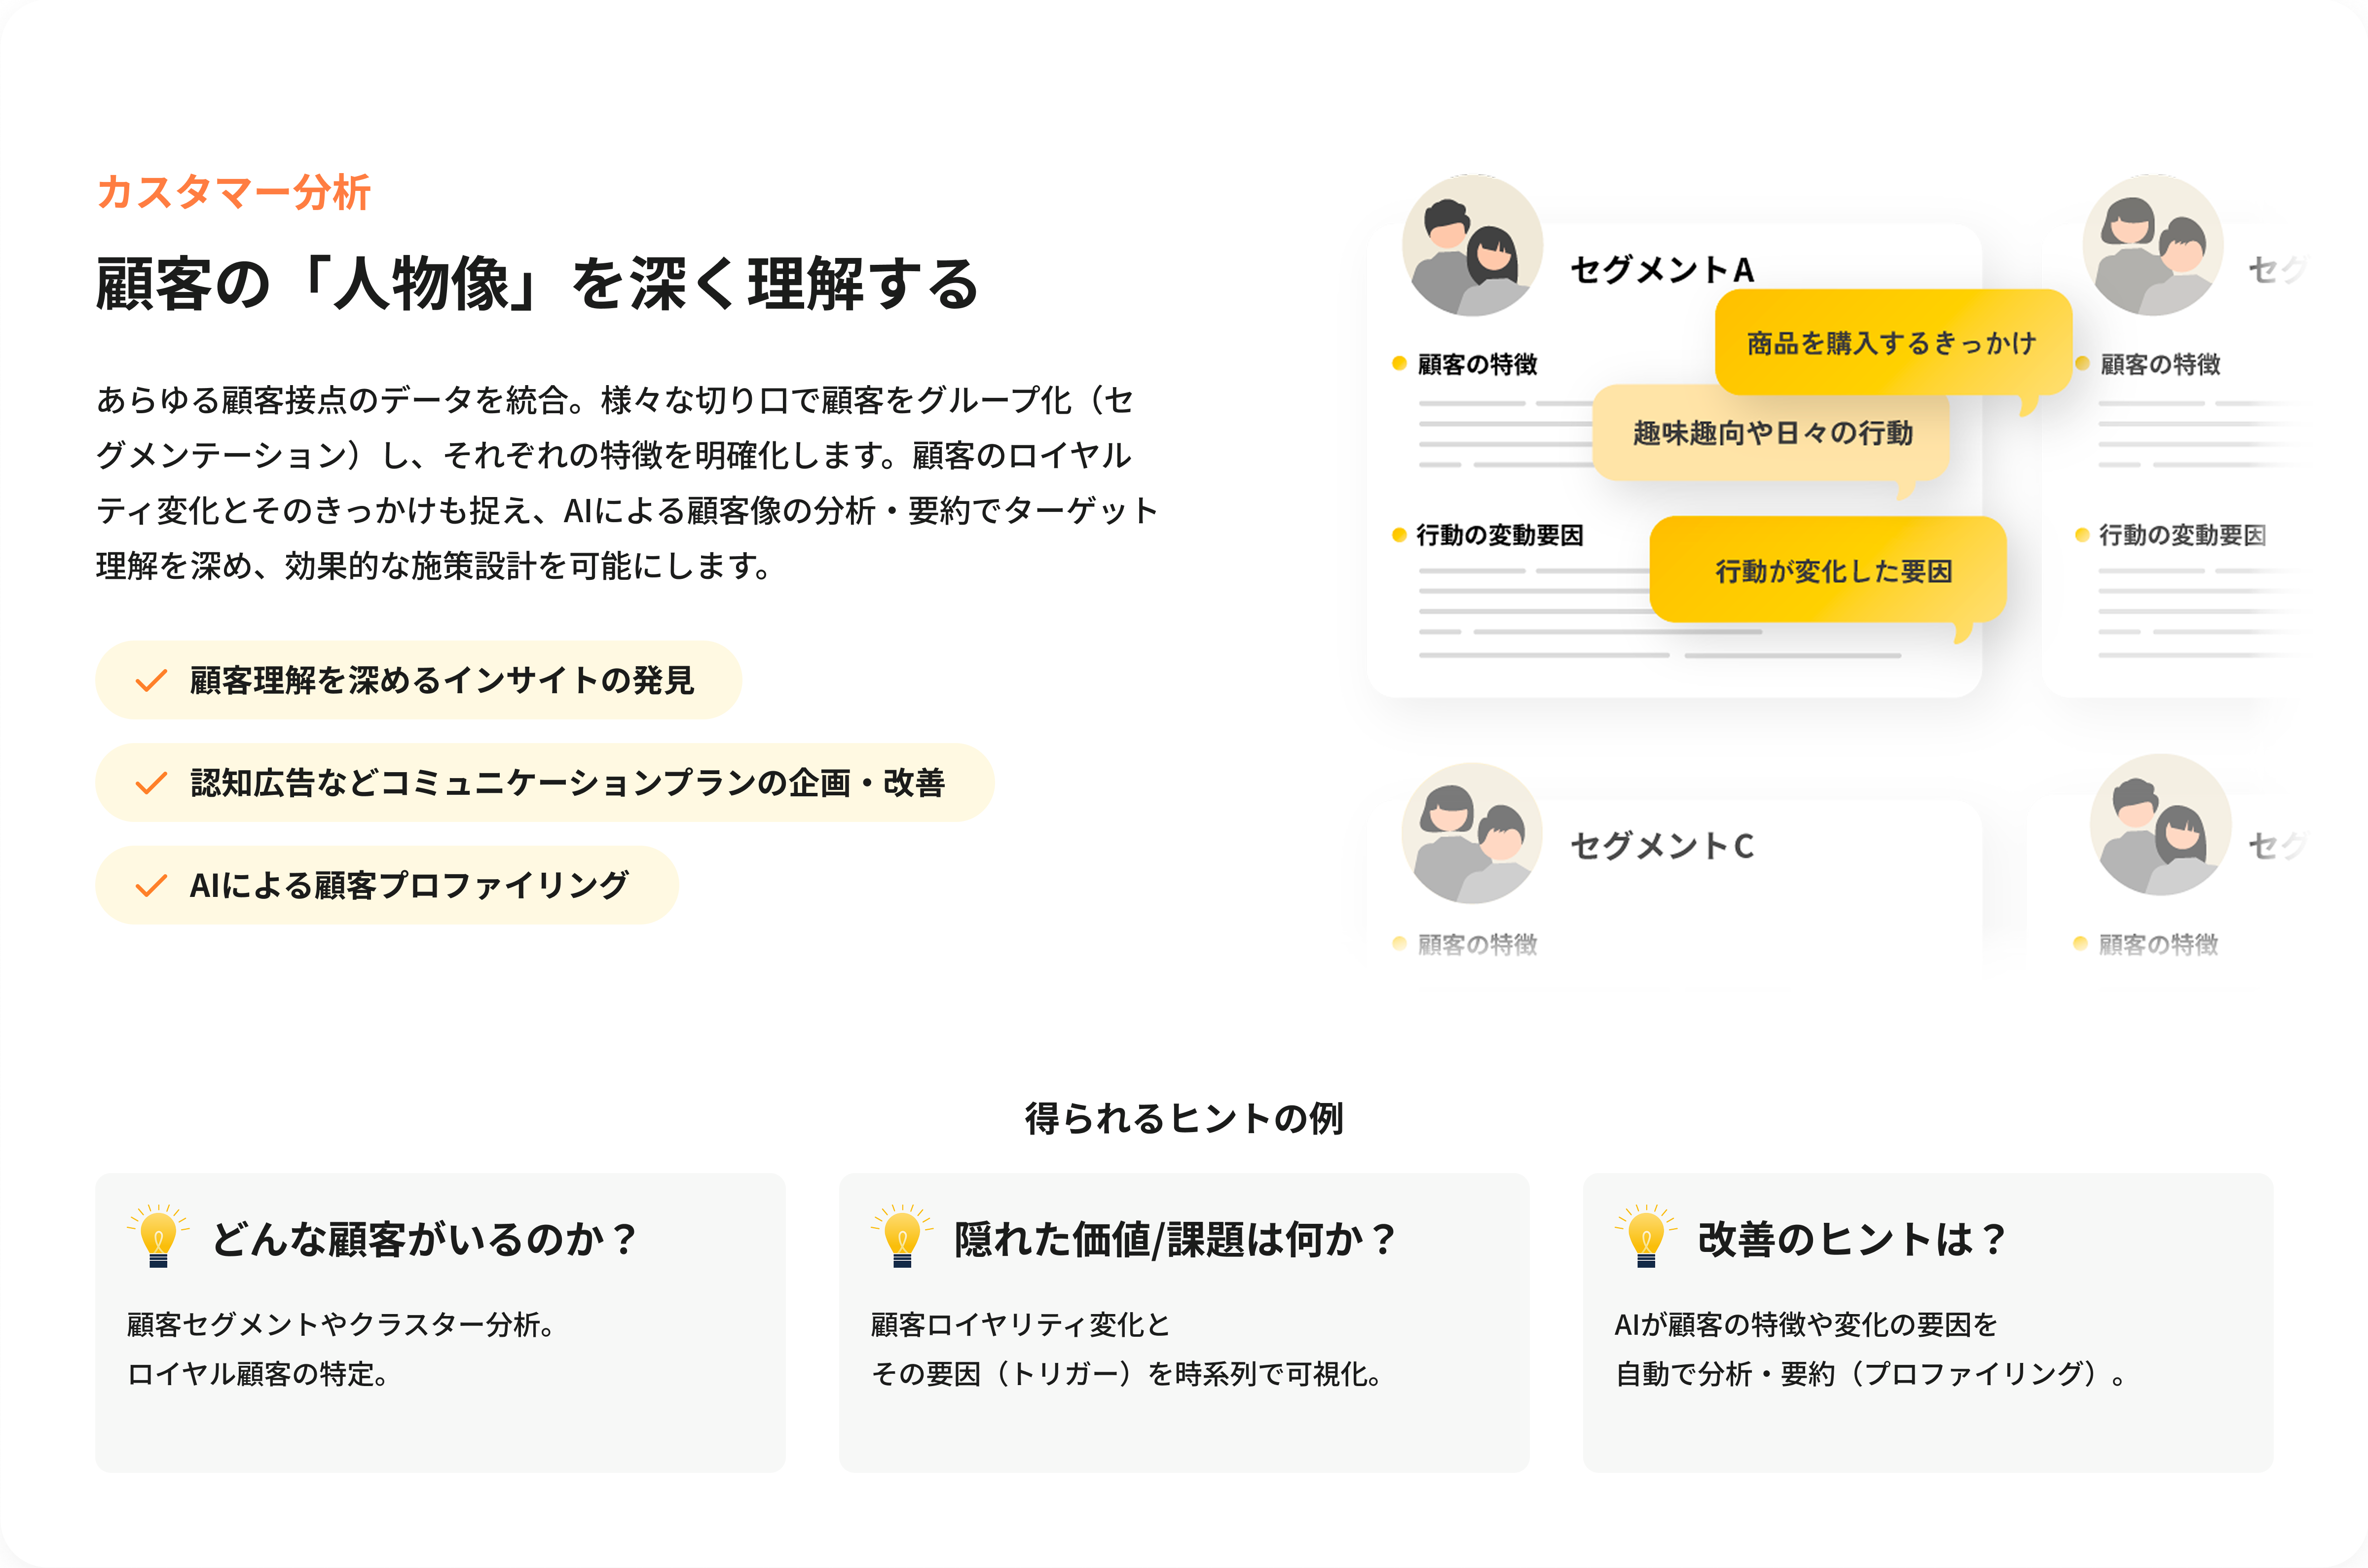Click the checkmark icon beside 顧客理解を深めるインサイトの発見
Viewport: 2368px width, 1568px height.
coord(151,681)
